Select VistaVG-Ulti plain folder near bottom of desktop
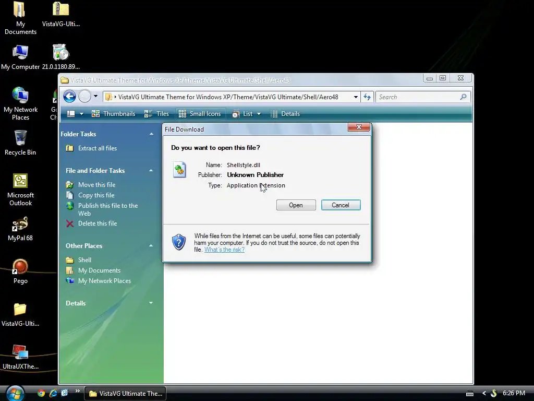Screen dimensions: 534x401 tap(20, 314)
